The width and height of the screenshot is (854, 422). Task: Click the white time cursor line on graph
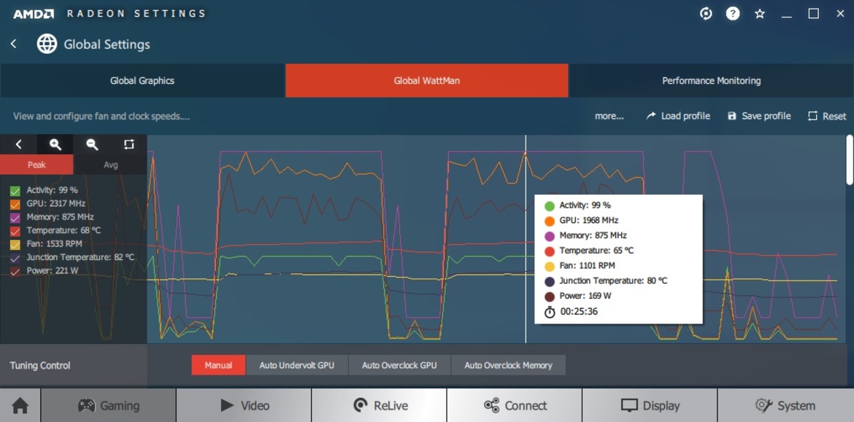526,239
